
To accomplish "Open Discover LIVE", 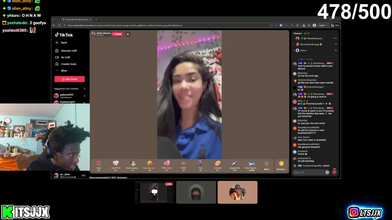I will 66,51.
